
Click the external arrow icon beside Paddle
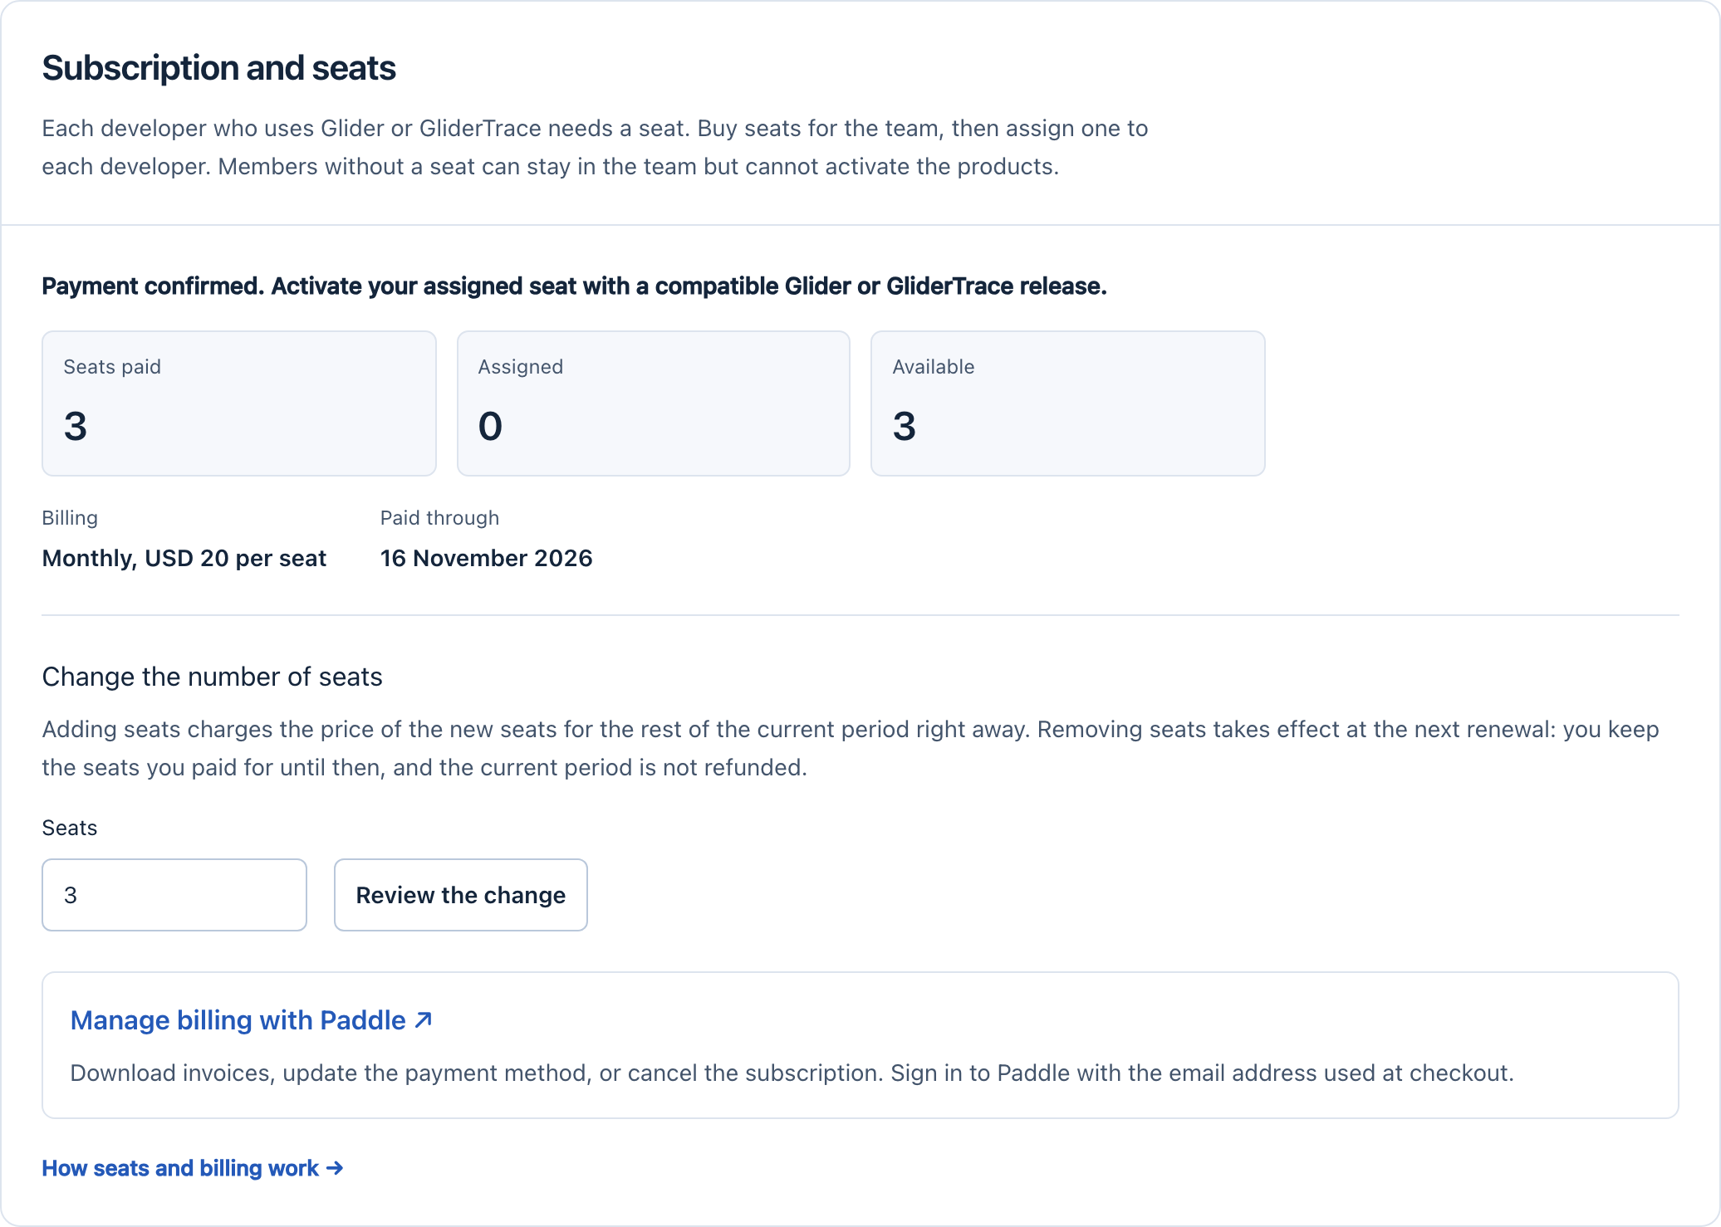[x=424, y=1019]
